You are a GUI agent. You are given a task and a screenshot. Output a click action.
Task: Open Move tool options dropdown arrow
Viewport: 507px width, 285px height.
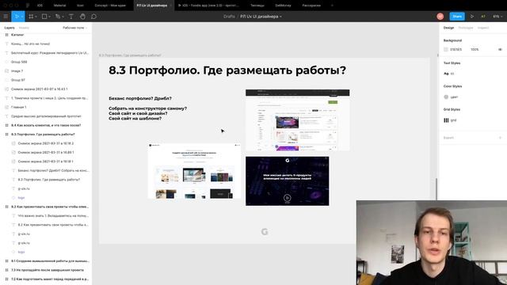(22, 17)
